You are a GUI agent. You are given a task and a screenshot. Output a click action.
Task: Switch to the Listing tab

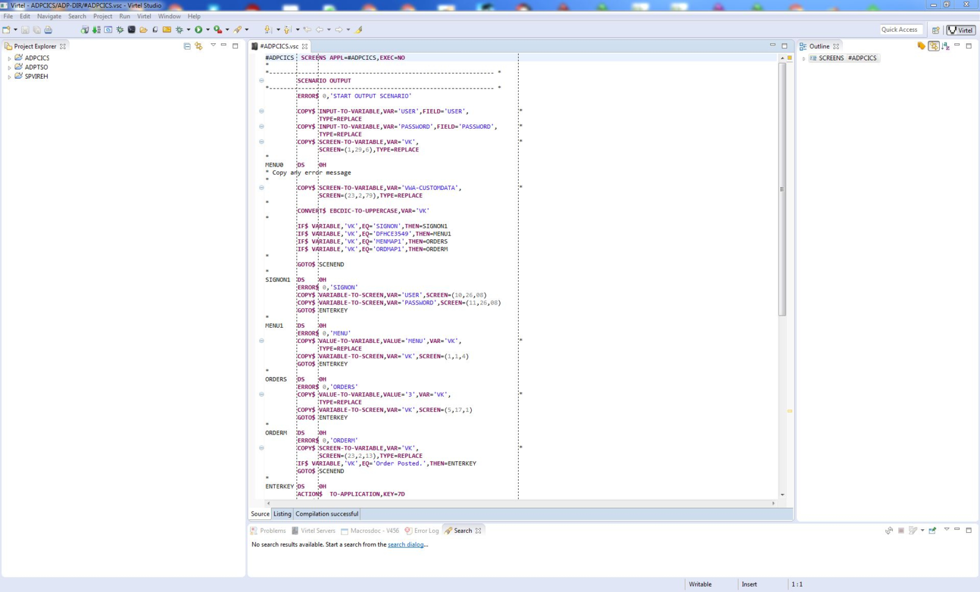click(282, 514)
